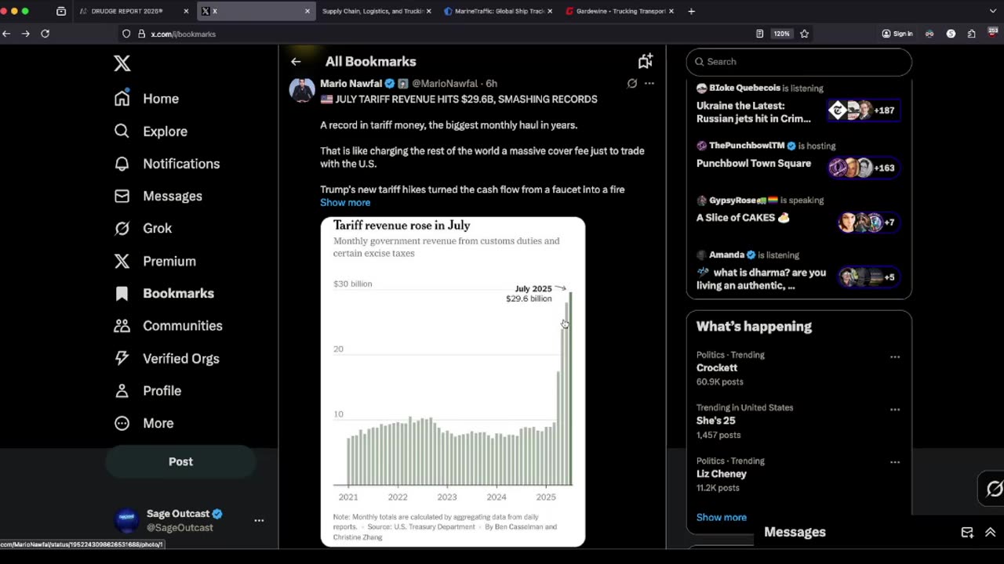1004x564 pixels.
Task: Open options for She's 25 trend
Action: coord(895,410)
